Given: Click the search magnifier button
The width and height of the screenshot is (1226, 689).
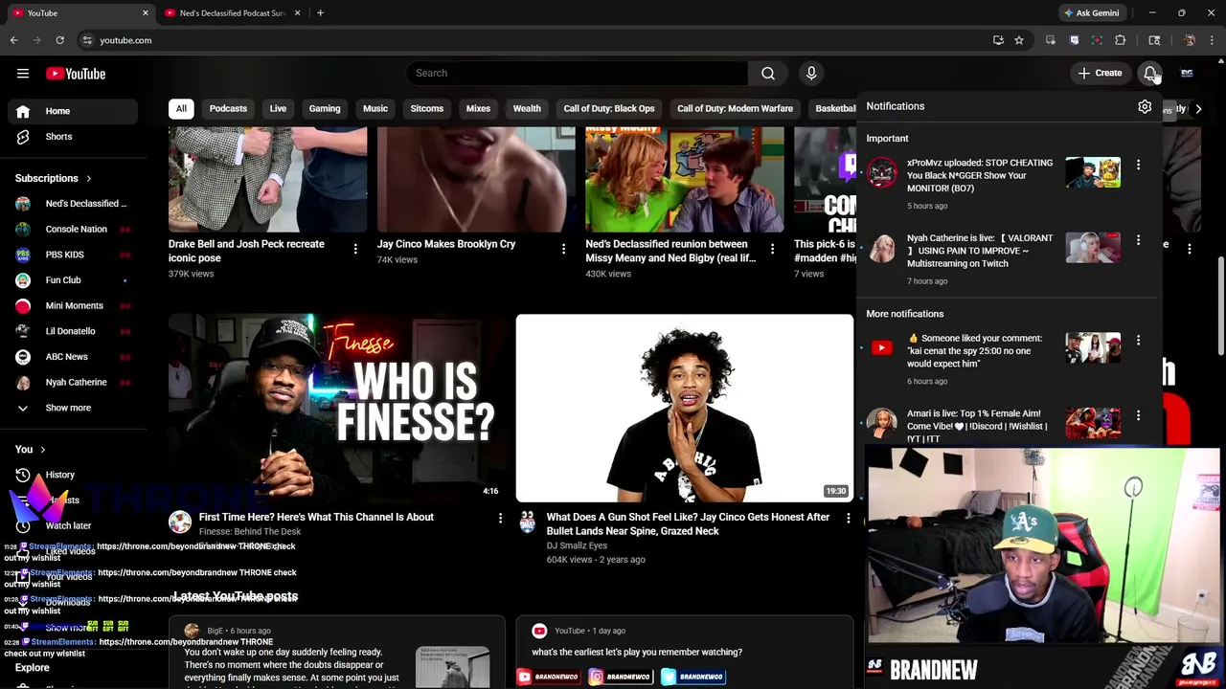Looking at the screenshot, I should [768, 73].
